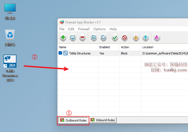Click the green checkmark Allow icon
This screenshot has height=132, width=188.
click(x=115, y=37)
